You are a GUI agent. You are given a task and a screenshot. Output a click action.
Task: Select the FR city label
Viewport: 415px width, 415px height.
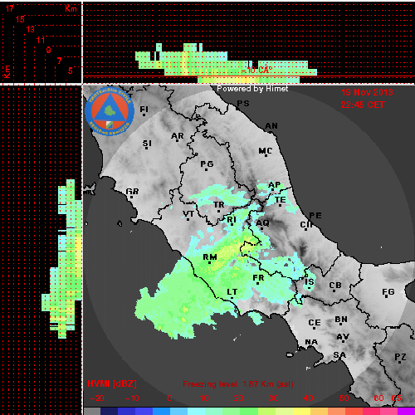point(258,278)
